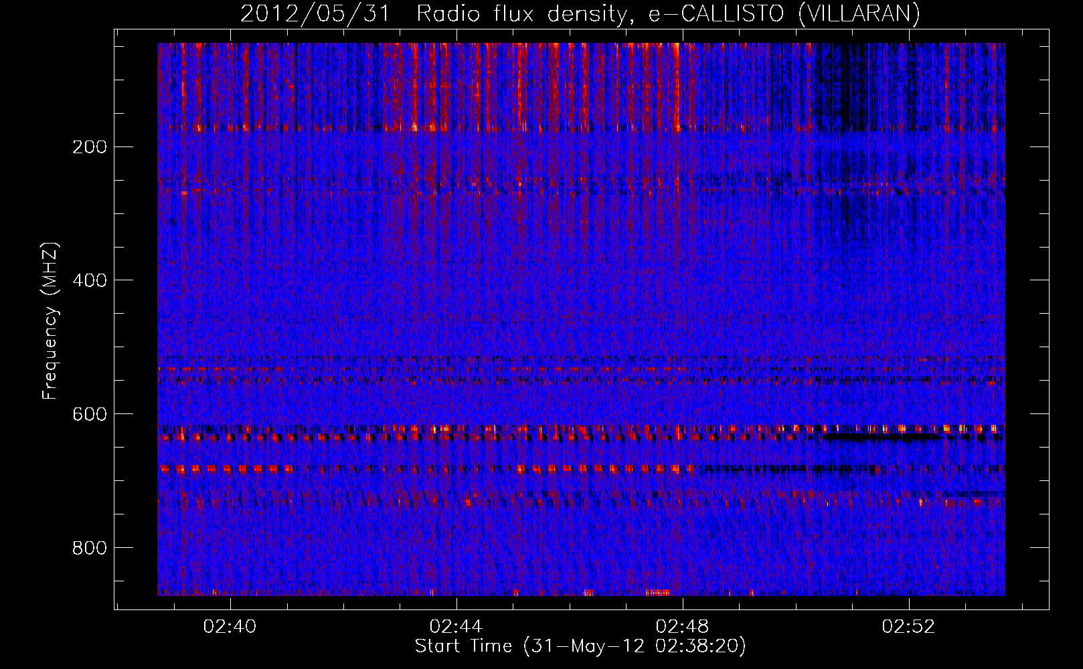The width and height of the screenshot is (1083, 669).
Task: Click the 400 frequency tick label
Action: [x=90, y=280]
